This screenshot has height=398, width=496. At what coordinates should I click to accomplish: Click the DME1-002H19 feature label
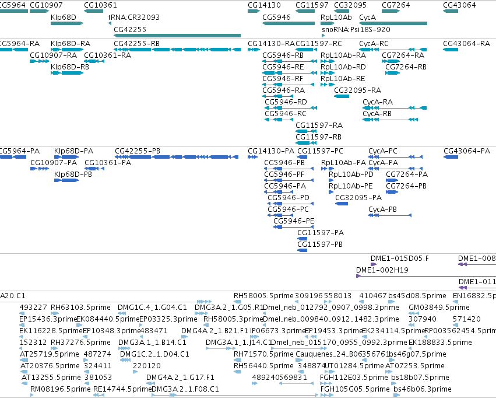382,270
